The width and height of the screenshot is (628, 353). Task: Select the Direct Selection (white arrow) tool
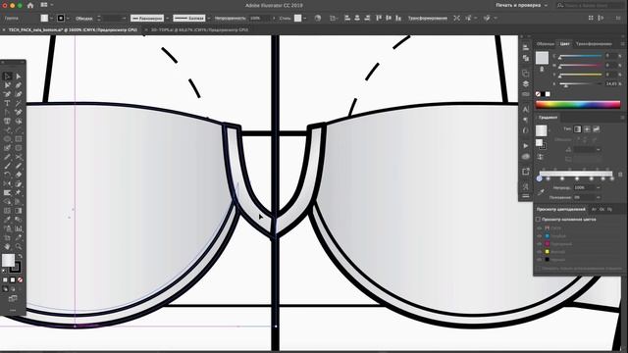[19, 76]
